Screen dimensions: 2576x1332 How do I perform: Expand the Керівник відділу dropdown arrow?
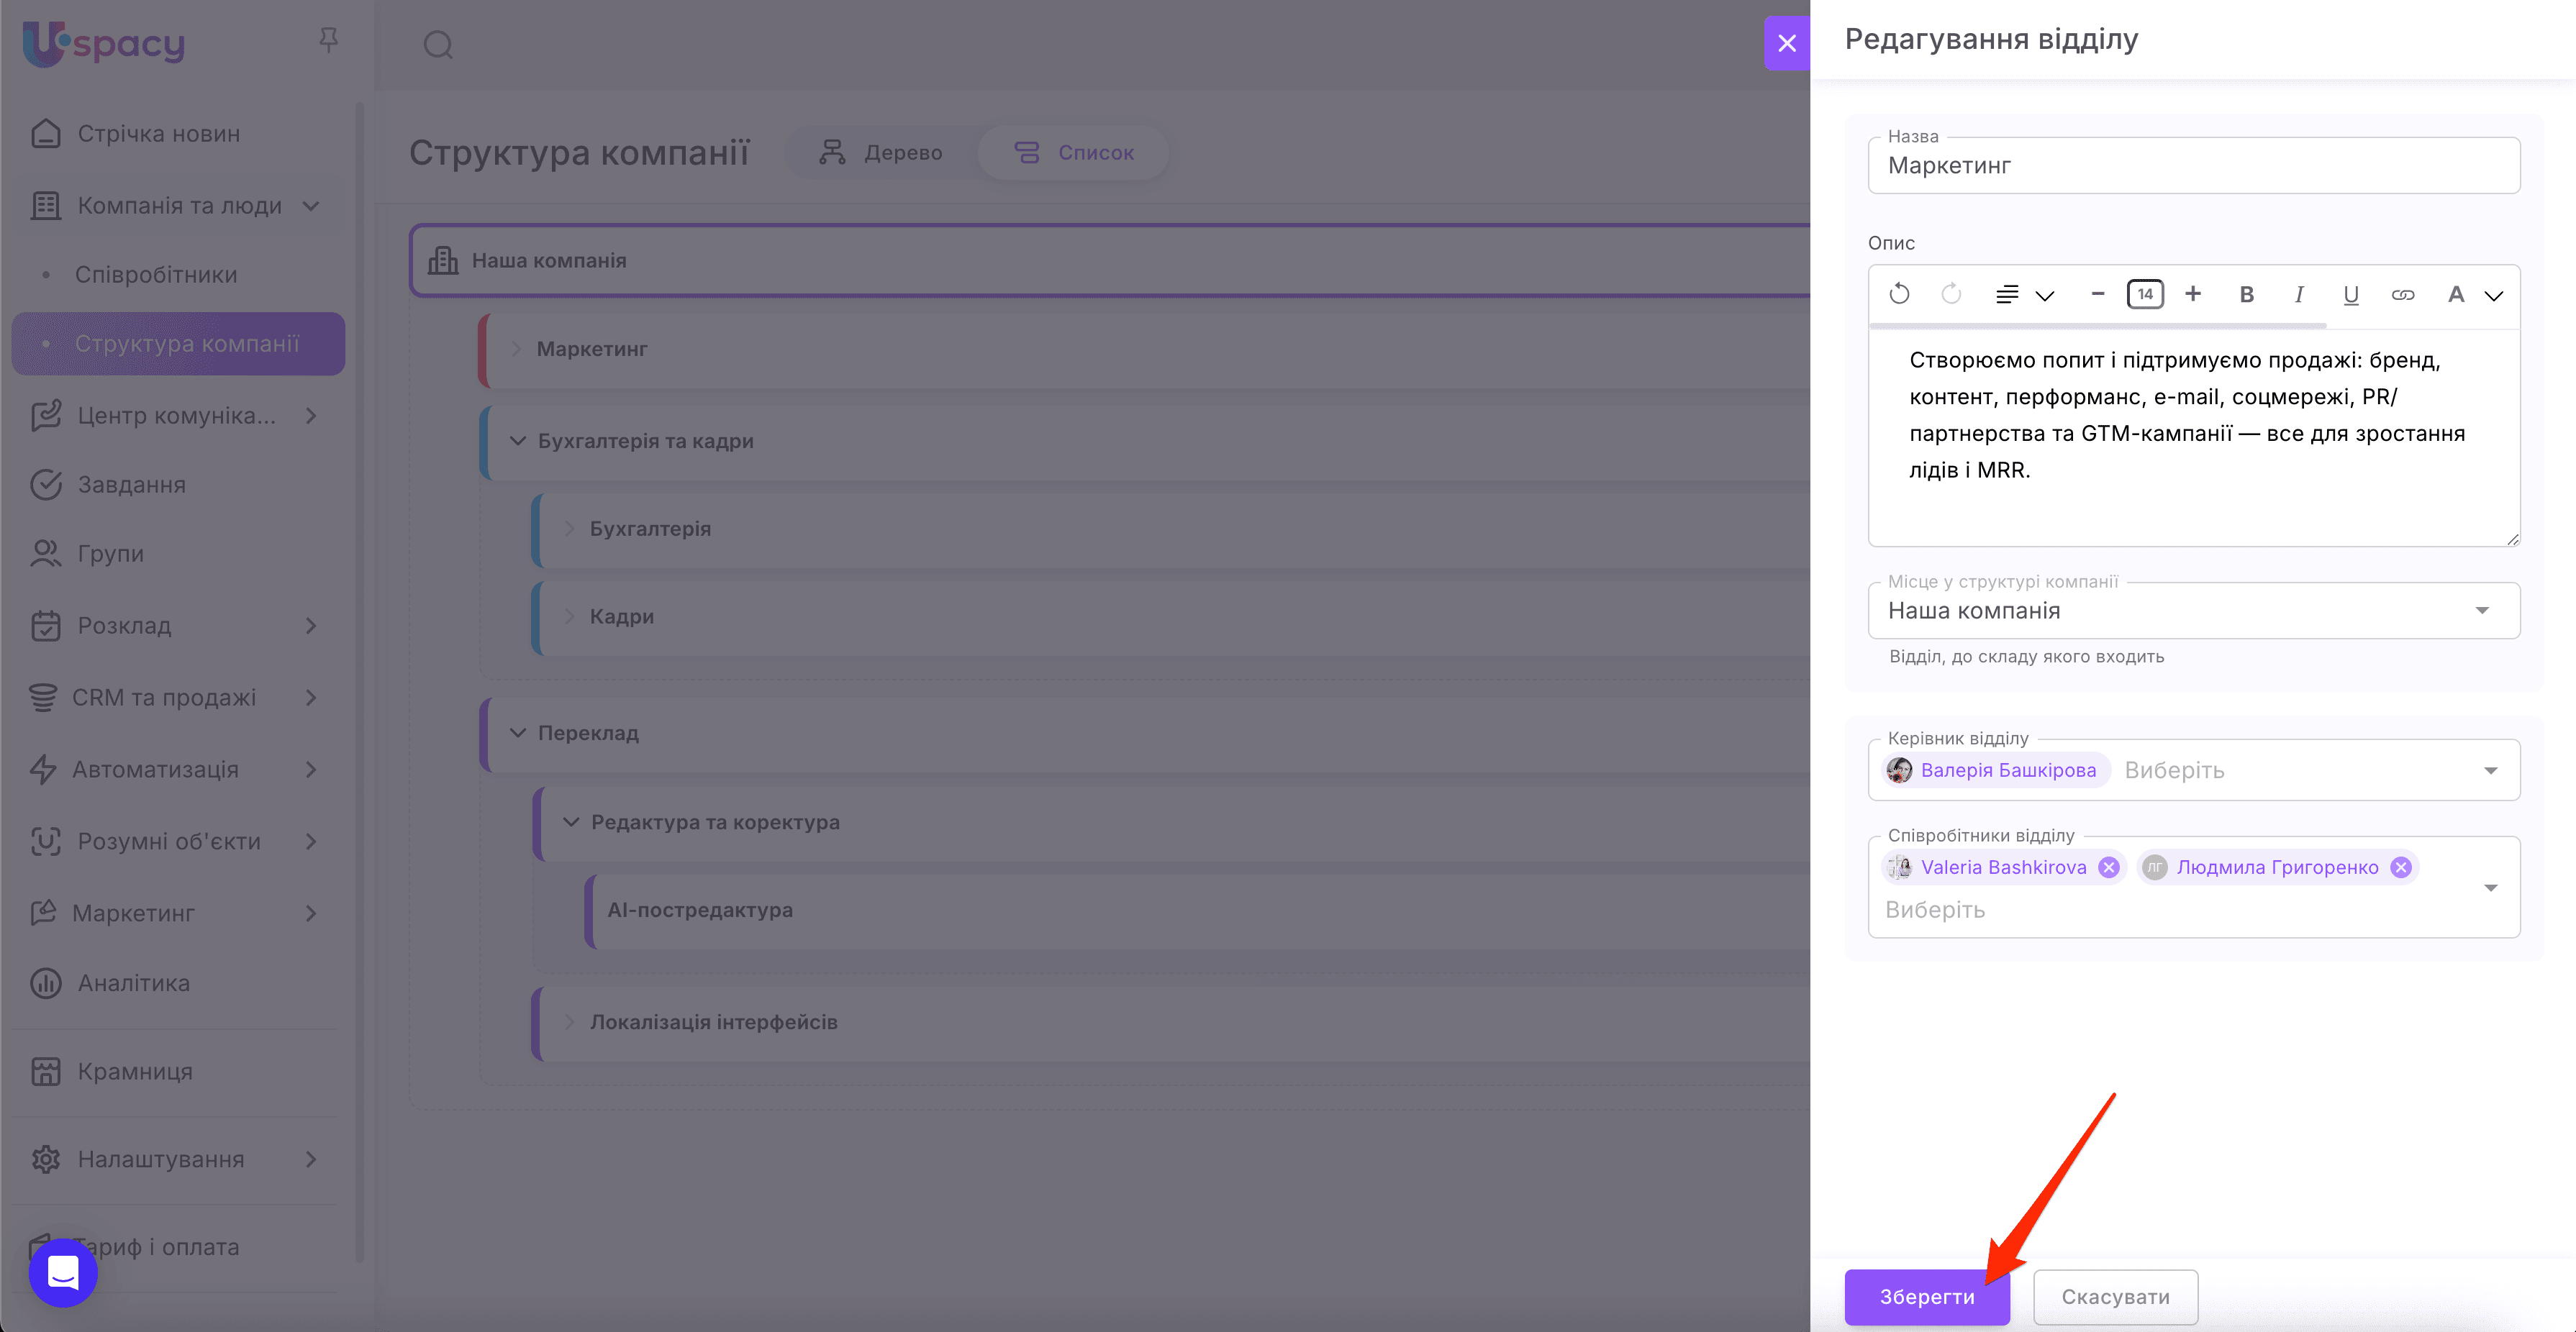point(2490,770)
